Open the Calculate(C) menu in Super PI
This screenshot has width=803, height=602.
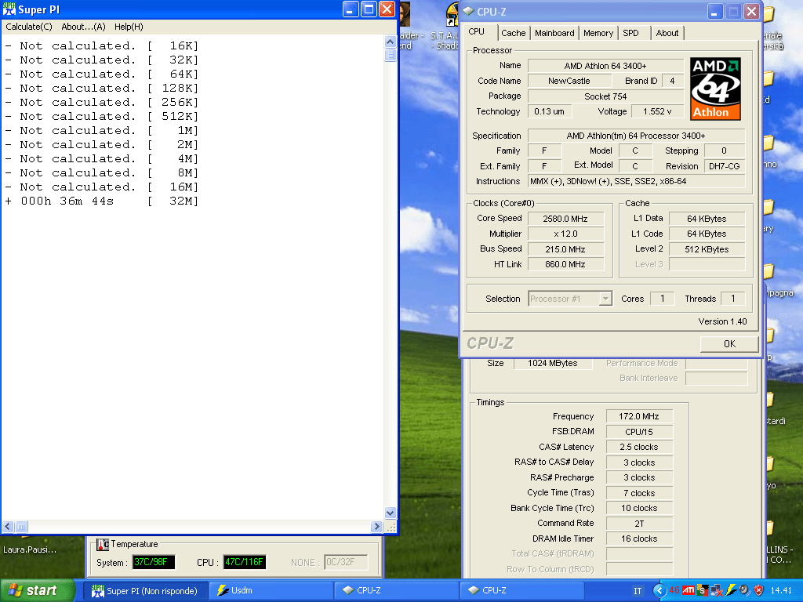pos(29,27)
